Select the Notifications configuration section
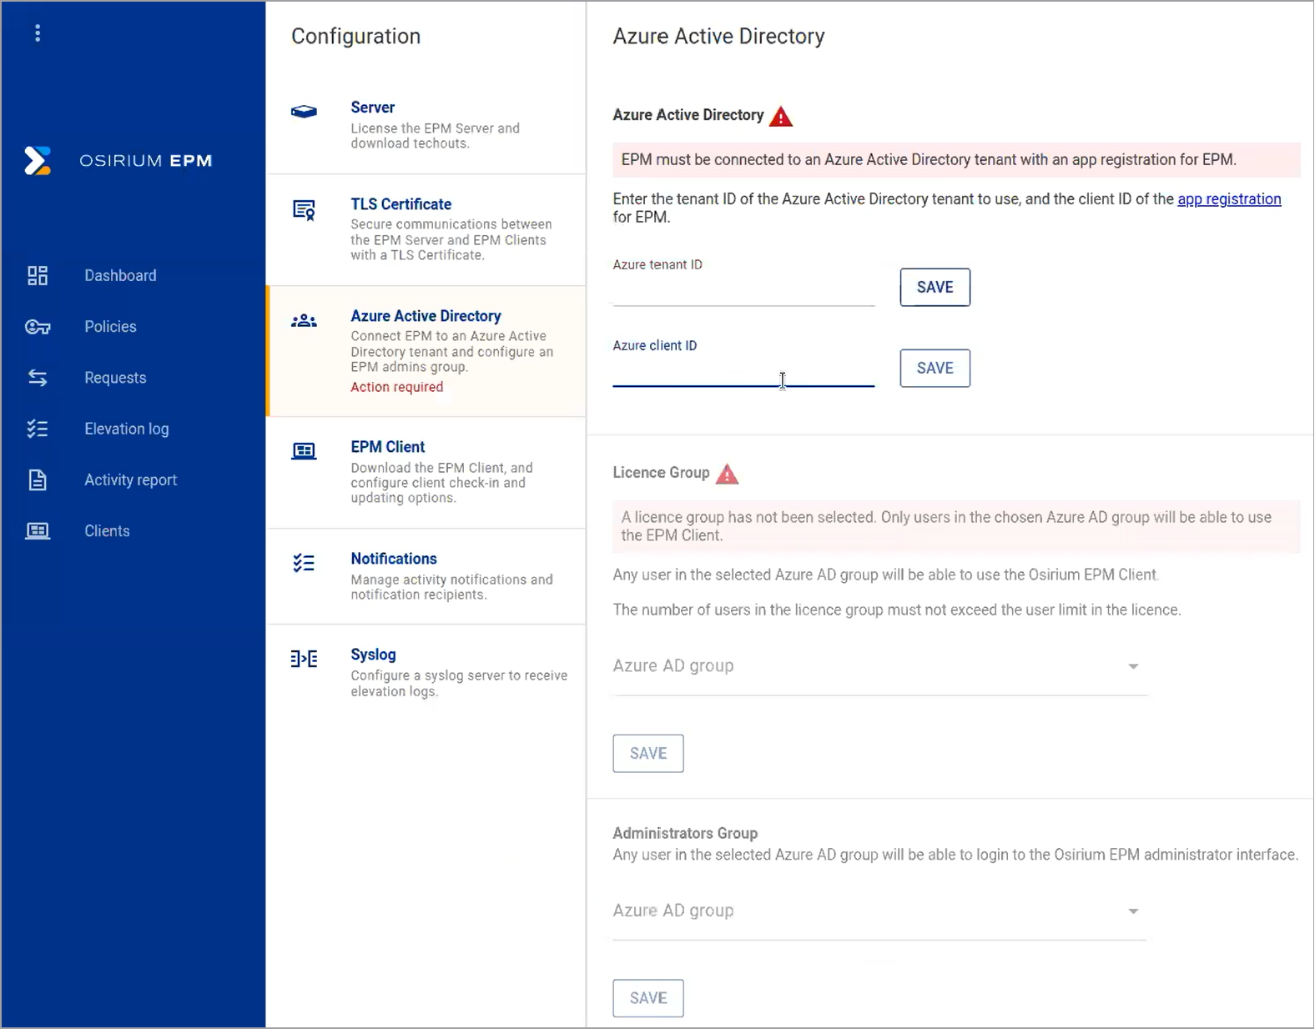Image resolution: width=1315 pixels, height=1029 pixels. tap(426, 576)
